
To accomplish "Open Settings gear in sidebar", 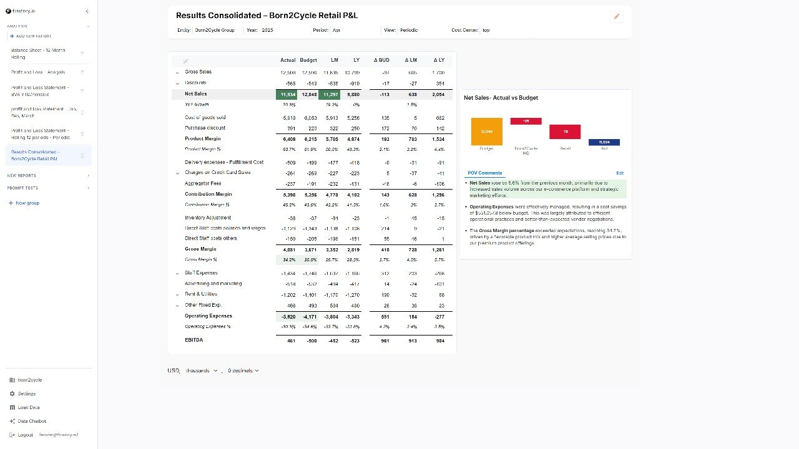I will 12,393.
